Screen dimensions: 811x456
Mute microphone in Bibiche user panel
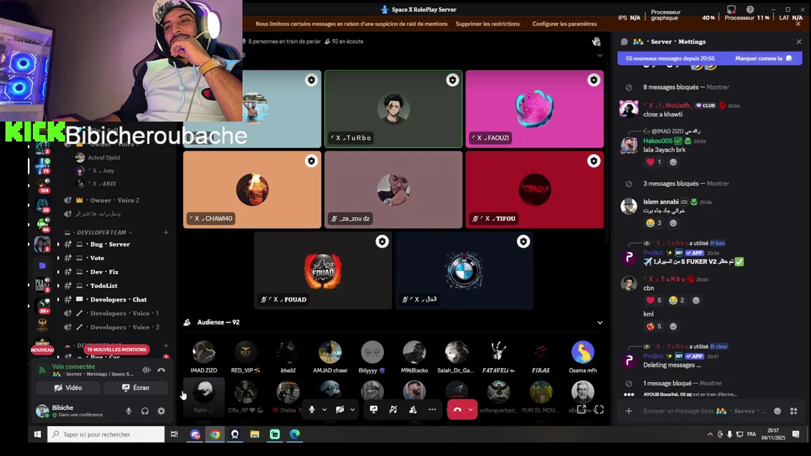tap(129, 411)
